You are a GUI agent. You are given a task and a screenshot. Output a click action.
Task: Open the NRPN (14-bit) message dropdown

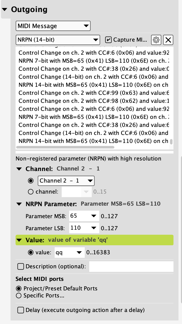pos(58,40)
